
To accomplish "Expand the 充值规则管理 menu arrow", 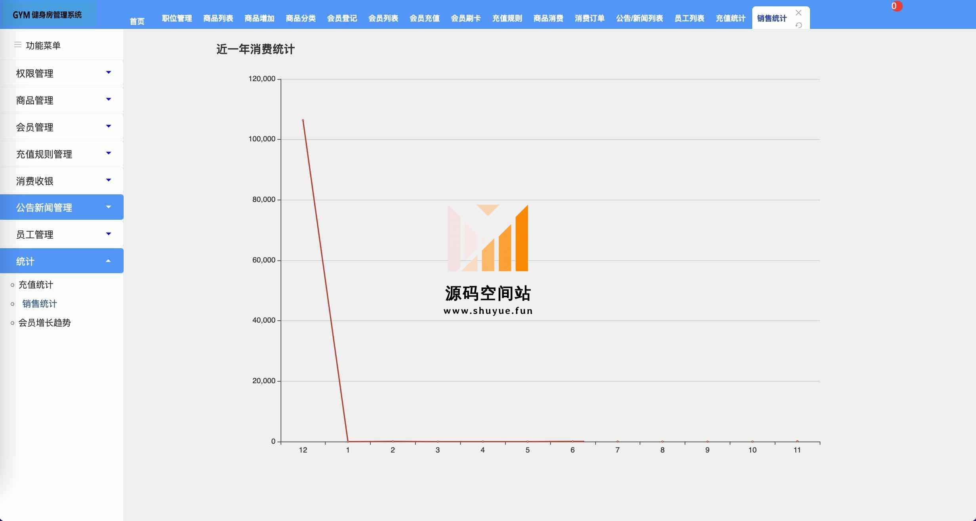I will point(109,153).
